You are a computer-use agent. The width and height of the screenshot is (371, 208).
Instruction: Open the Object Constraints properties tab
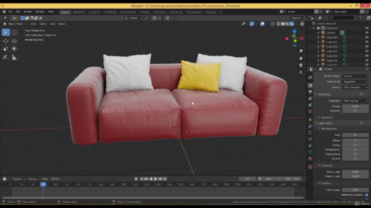(310, 146)
